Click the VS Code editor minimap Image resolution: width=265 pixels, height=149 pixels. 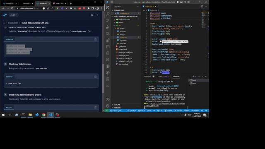pos(205,19)
